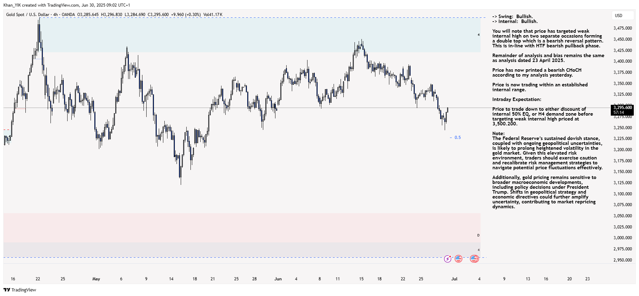Image resolution: width=639 pixels, height=296 pixels.
Task: Click the 3,150.000 price axis label
Action: point(623,171)
